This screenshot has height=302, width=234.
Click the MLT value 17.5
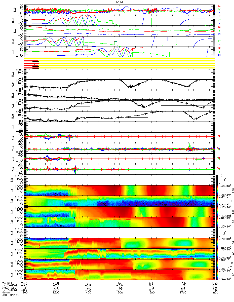point(214,283)
